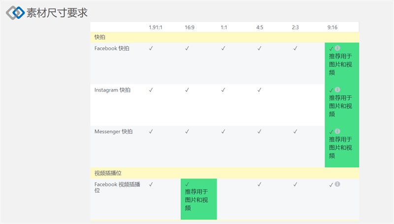Click the info icon in Facebook 视频插播位 9:16 cell
Screen dimensions: 394x224
pyautogui.click(x=337, y=184)
